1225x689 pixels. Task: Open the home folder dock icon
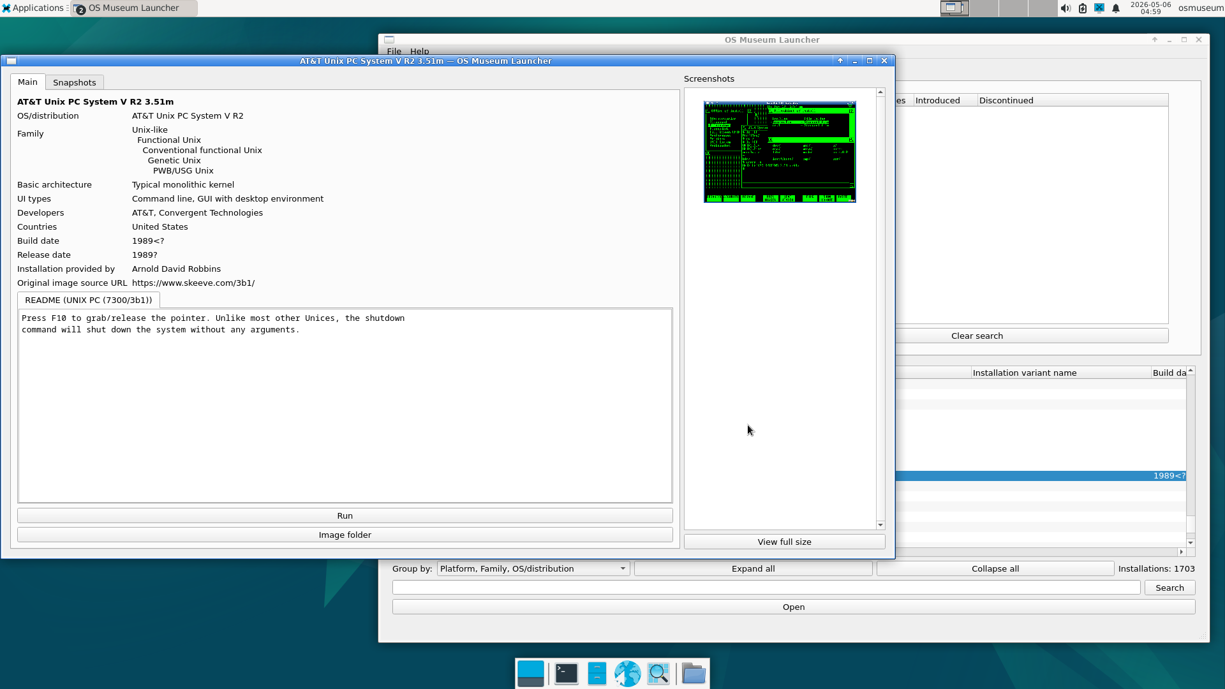pos(694,674)
